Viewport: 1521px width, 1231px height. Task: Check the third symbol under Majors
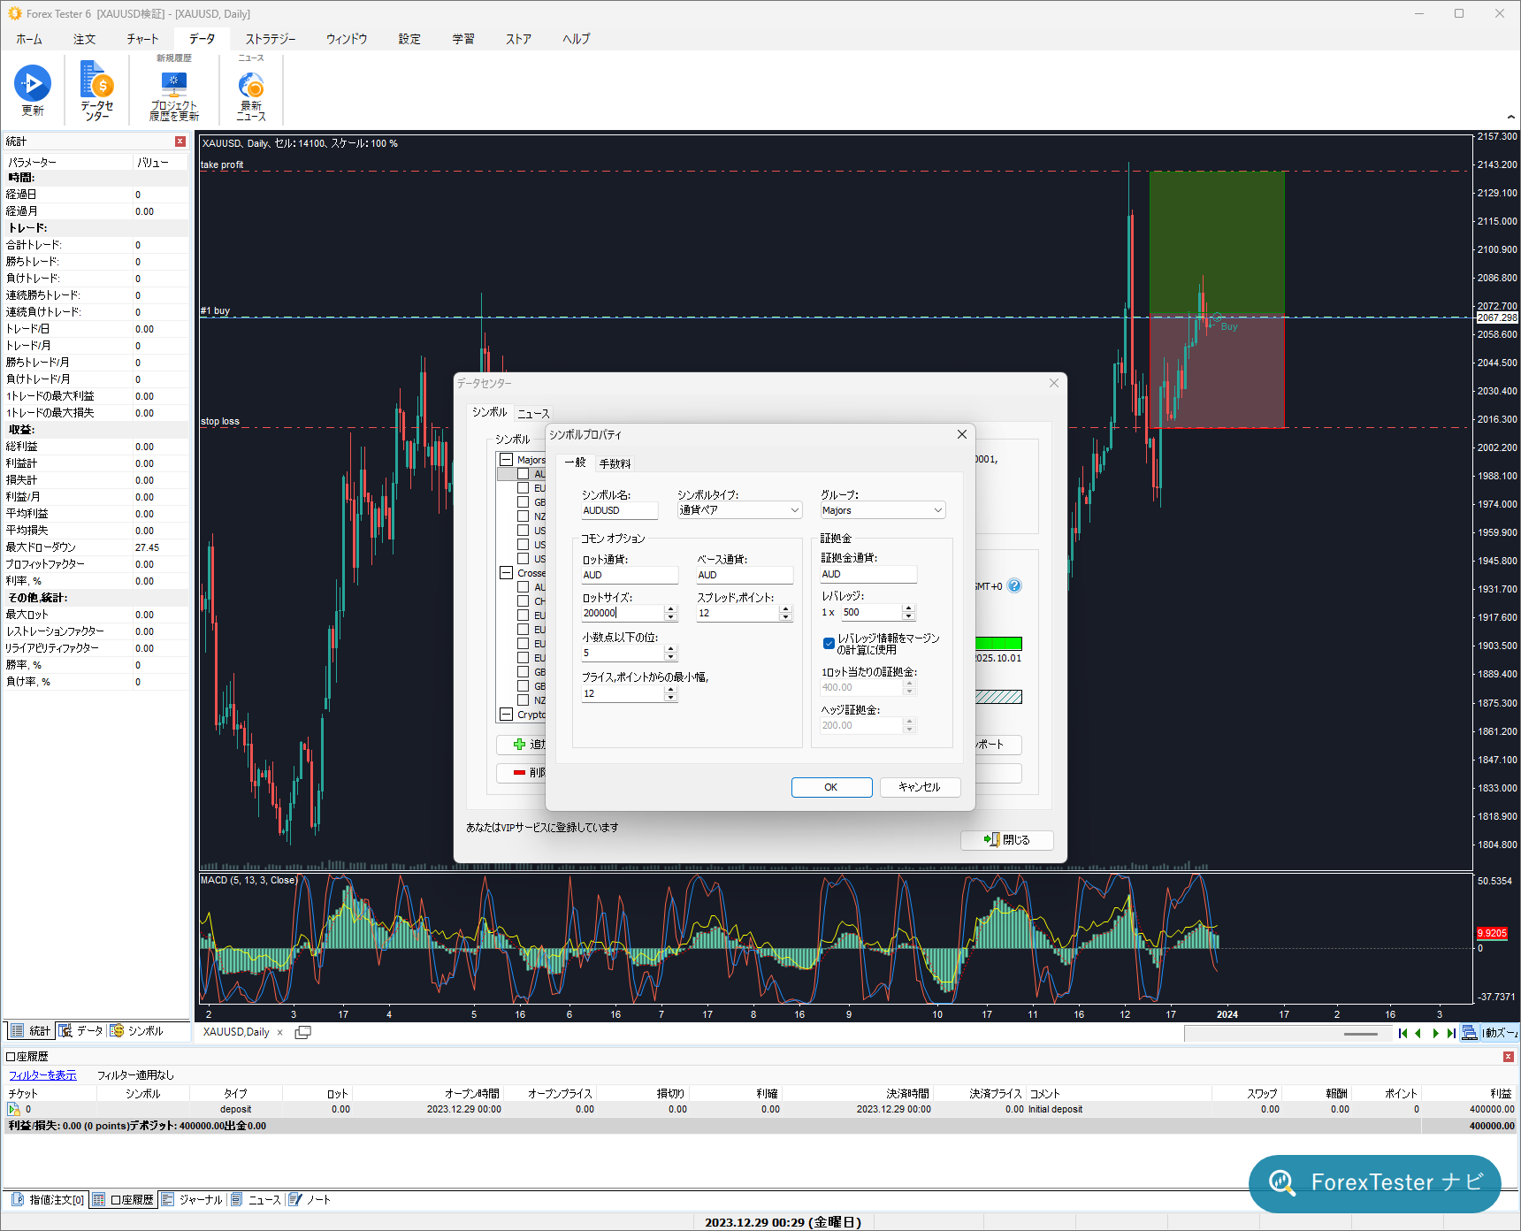[x=524, y=502]
